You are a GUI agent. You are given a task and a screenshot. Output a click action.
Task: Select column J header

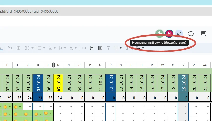point(28,65)
